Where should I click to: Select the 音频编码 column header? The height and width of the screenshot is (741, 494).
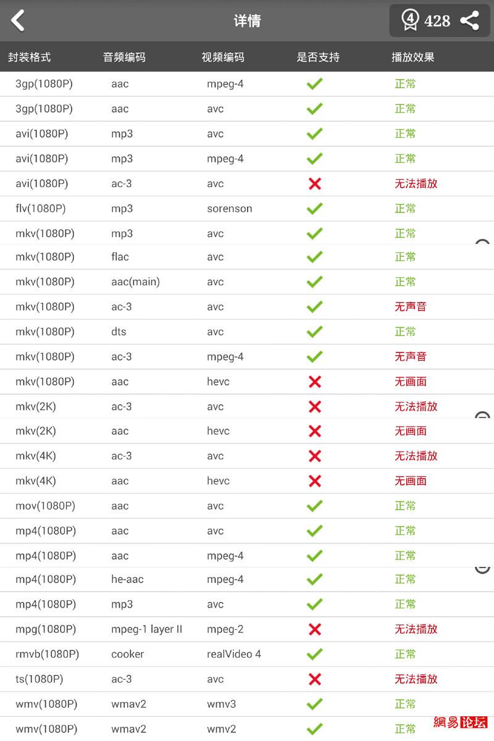click(x=124, y=57)
